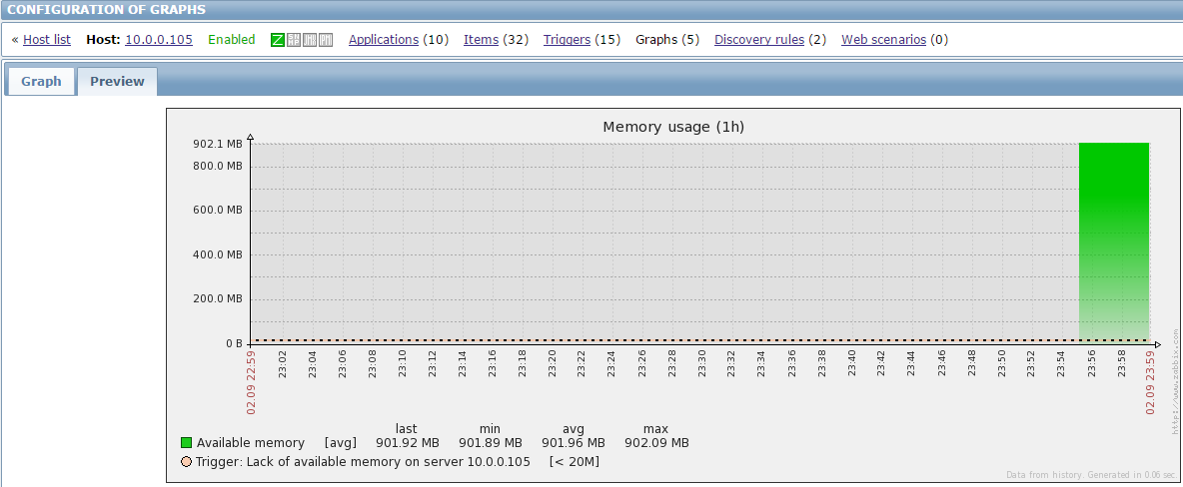Click the grey JMX availability icon
This screenshot has width=1183, height=487.
(x=310, y=40)
